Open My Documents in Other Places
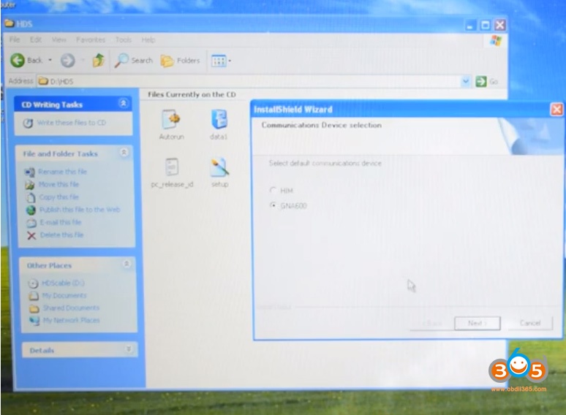Image resolution: width=566 pixels, height=415 pixels. [64, 296]
